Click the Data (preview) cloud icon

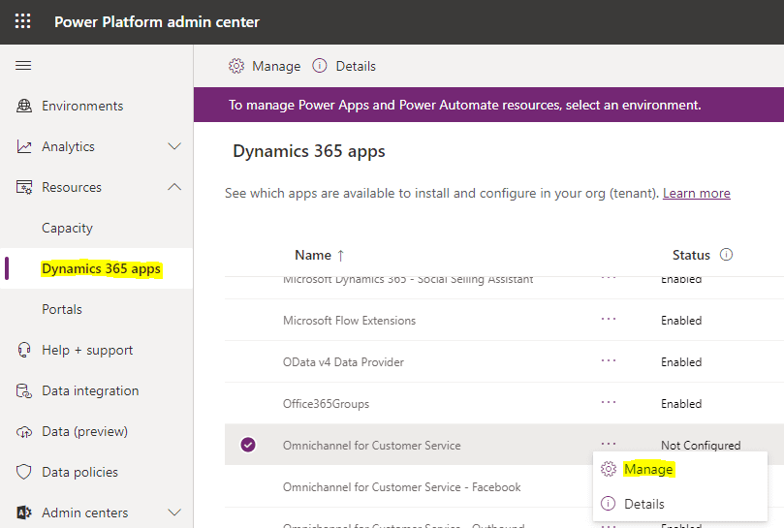point(24,431)
